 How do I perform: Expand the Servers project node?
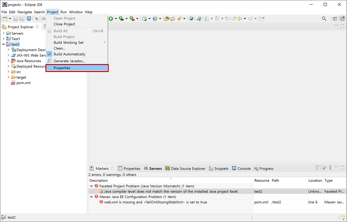tap(3, 33)
